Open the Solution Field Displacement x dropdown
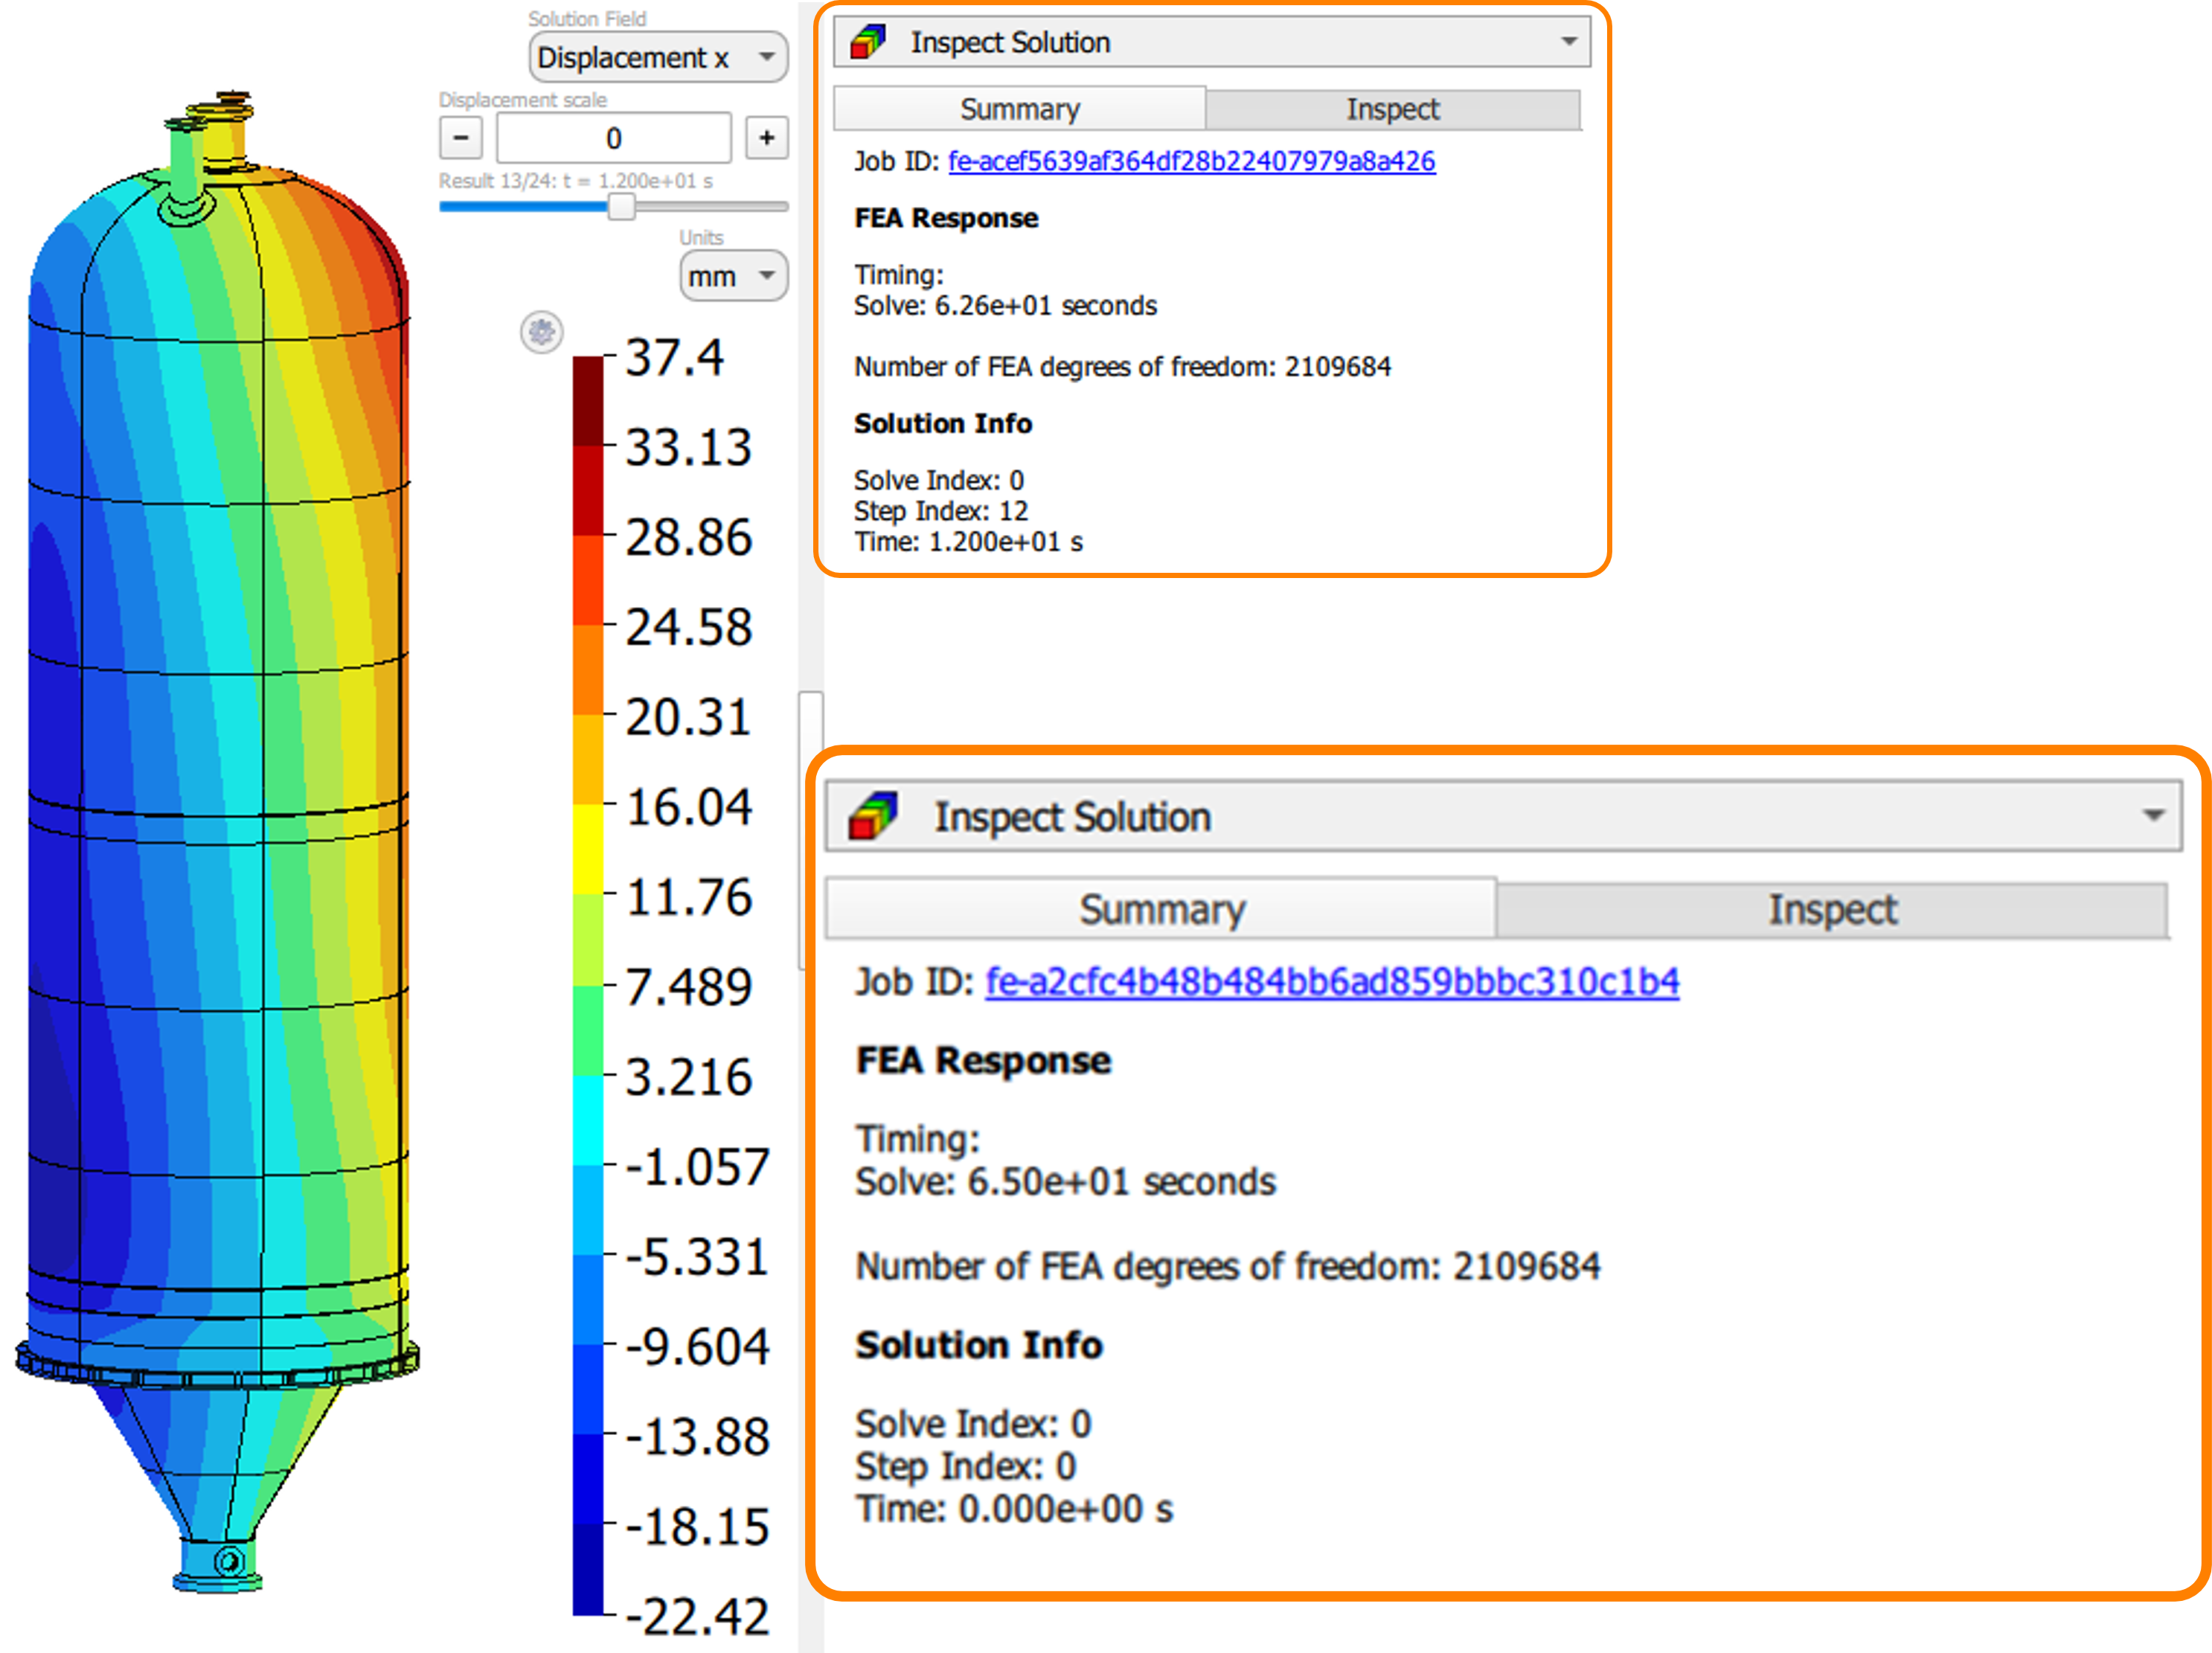Image resolution: width=2212 pixels, height=1653 pixels. 657,58
